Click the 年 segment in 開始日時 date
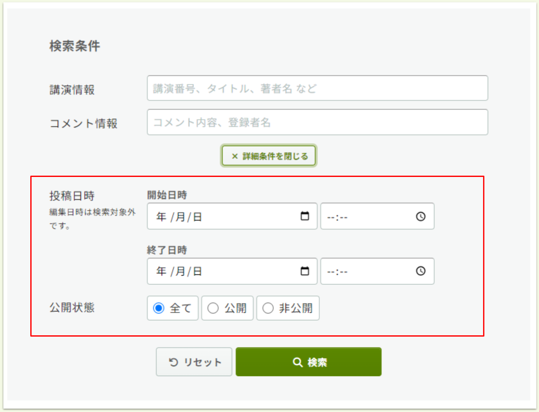This screenshot has height=412, width=539. point(161,217)
